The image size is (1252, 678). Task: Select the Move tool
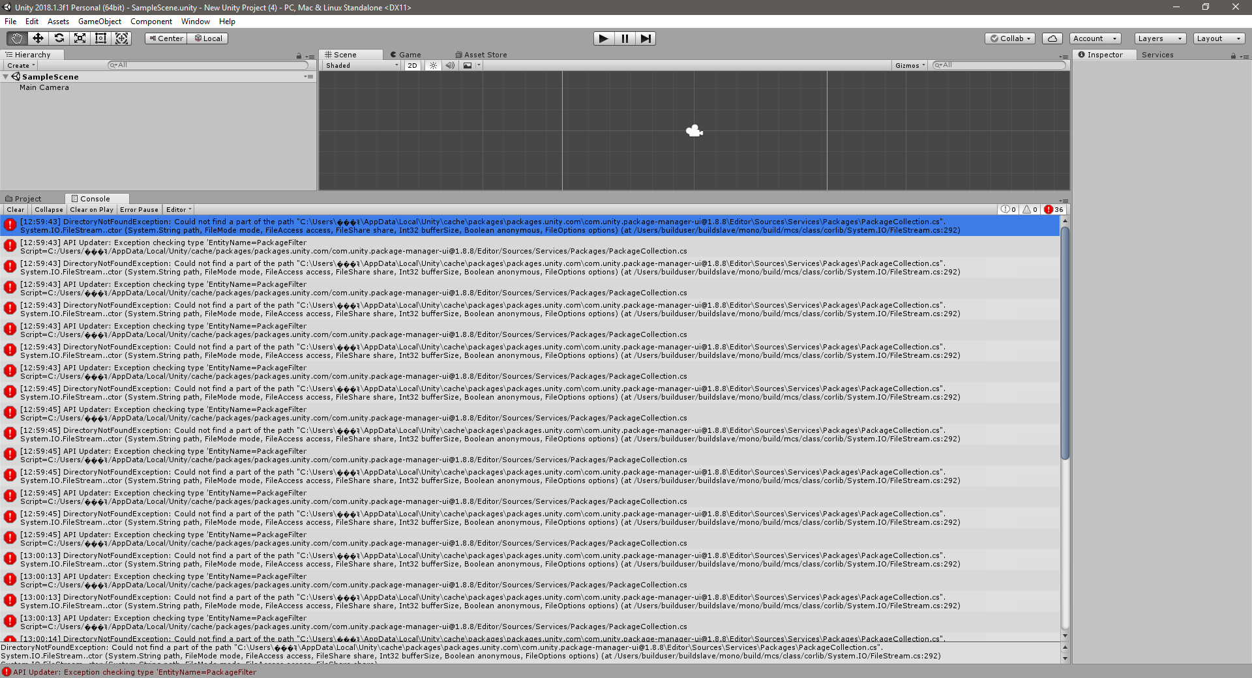38,38
